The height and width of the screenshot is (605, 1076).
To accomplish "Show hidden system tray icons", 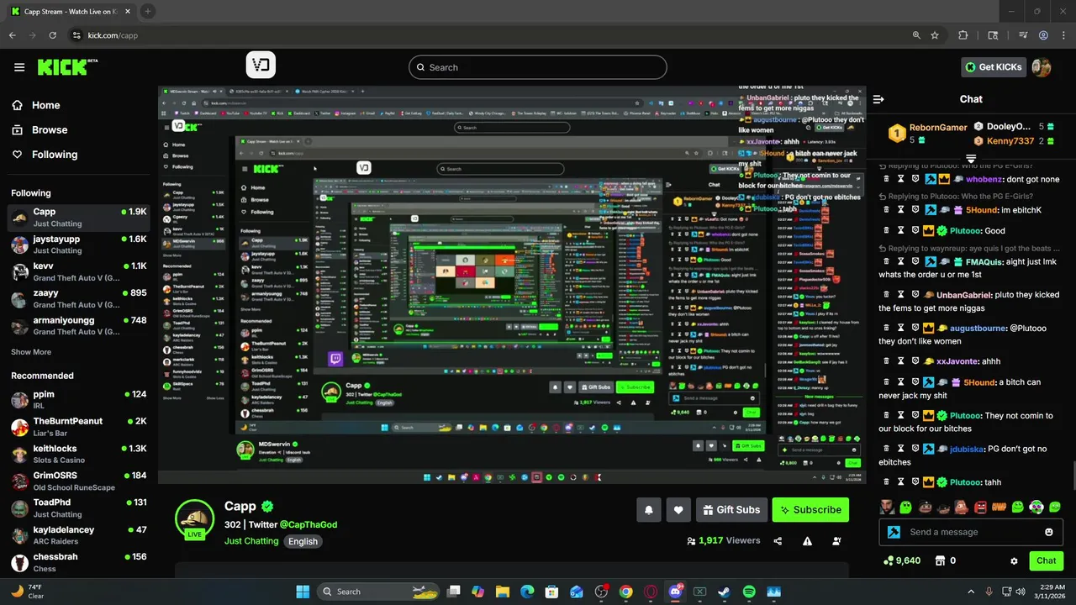I will tap(971, 592).
